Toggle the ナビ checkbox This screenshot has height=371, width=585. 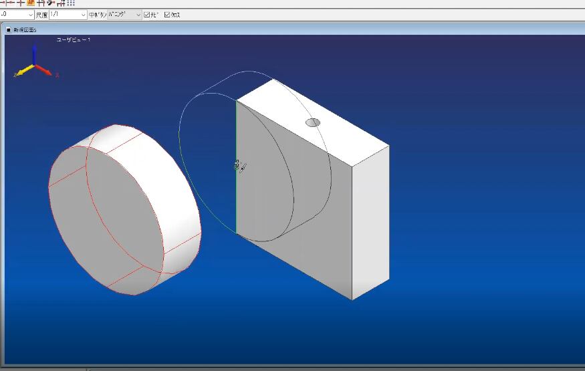tap(147, 15)
